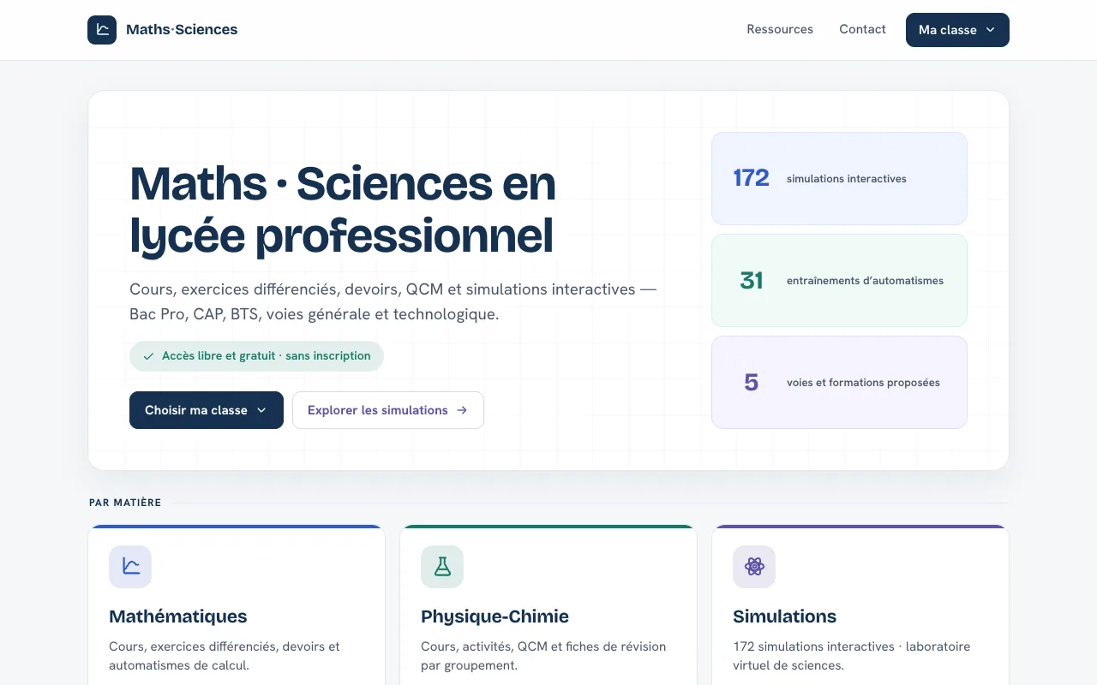Viewport: 1097px width, 685px height.
Task: Expand the Choisir ma classe dropdown
Action: tap(207, 410)
